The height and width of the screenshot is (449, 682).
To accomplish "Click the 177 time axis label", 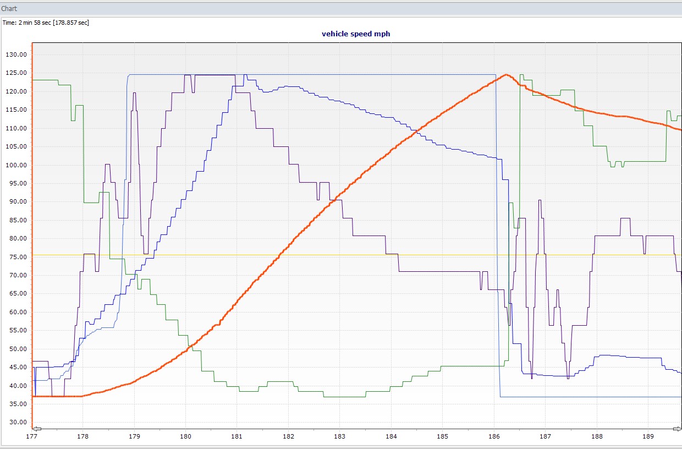I will click(x=31, y=437).
